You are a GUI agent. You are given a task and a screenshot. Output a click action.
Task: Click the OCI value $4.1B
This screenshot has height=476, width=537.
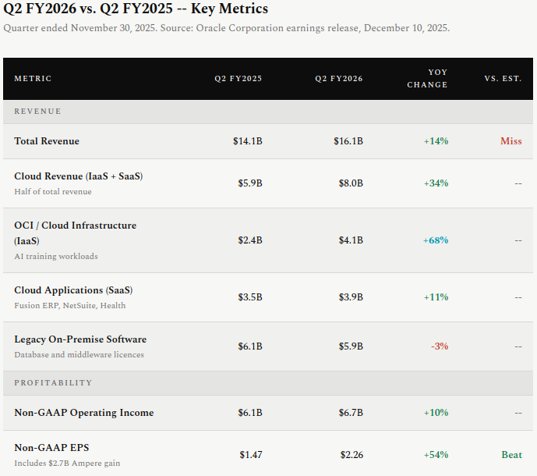pyautogui.click(x=351, y=240)
